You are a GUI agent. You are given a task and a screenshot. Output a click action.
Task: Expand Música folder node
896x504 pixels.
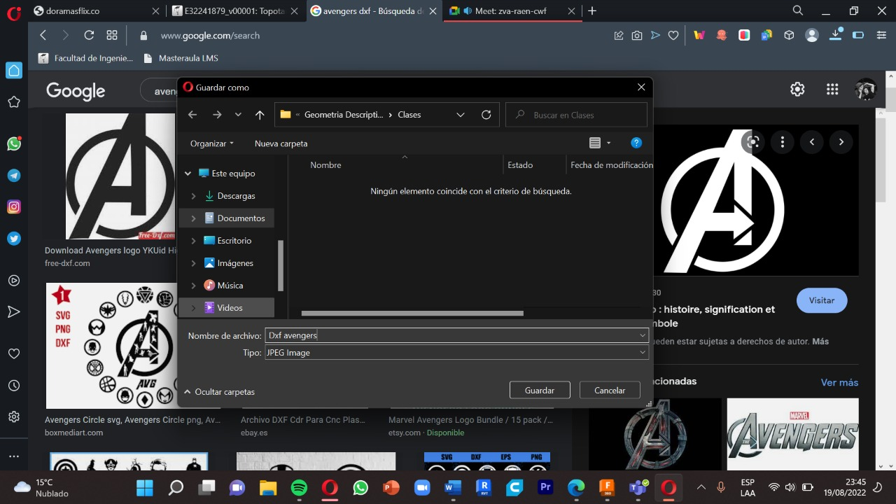pos(194,286)
